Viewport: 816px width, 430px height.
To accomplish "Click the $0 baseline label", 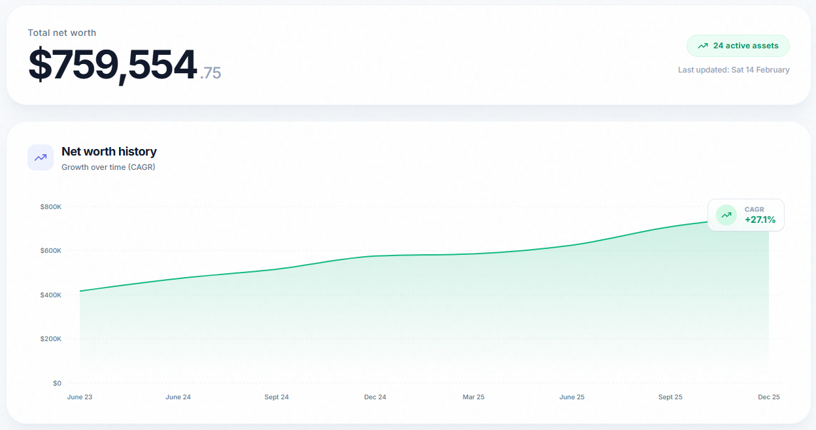I will click(x=57, y=383).
